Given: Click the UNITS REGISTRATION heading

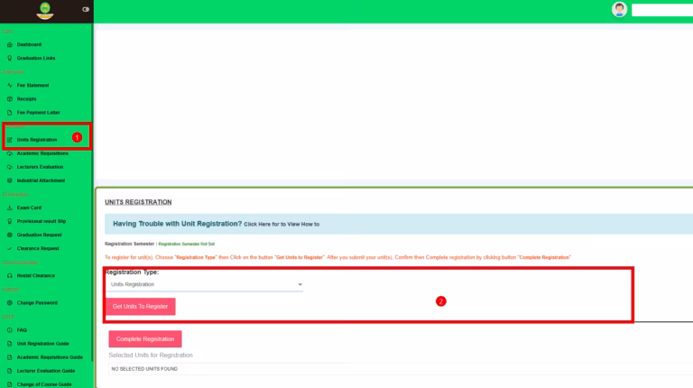Looking at the screenshot, I should click(x=138, y=202).
